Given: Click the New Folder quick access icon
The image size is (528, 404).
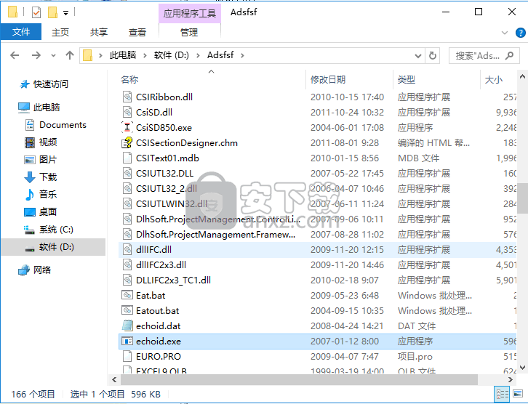Looking at the screenshot, I should point(52,12).
